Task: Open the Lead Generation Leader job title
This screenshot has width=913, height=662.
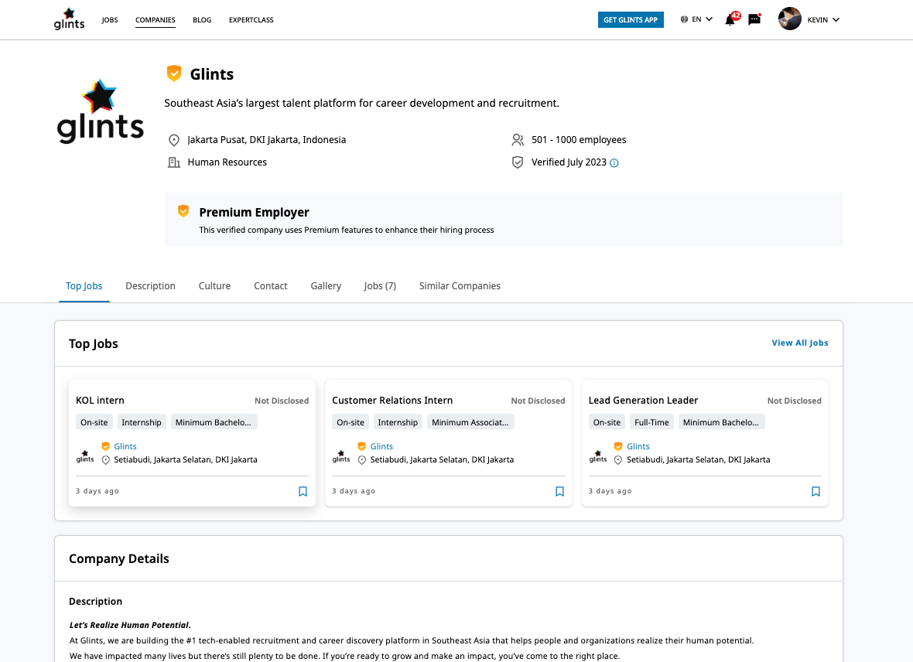Action: coord(643,401)
